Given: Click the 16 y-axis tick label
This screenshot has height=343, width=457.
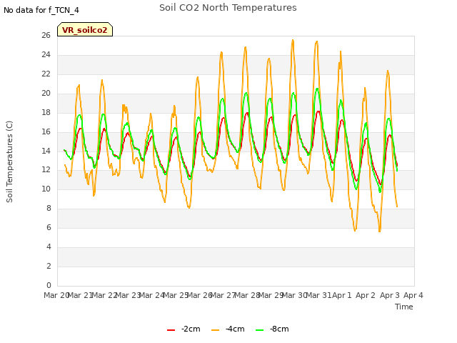Looking at the screenshot, I should pyautogui.click(x=46, y=131).
